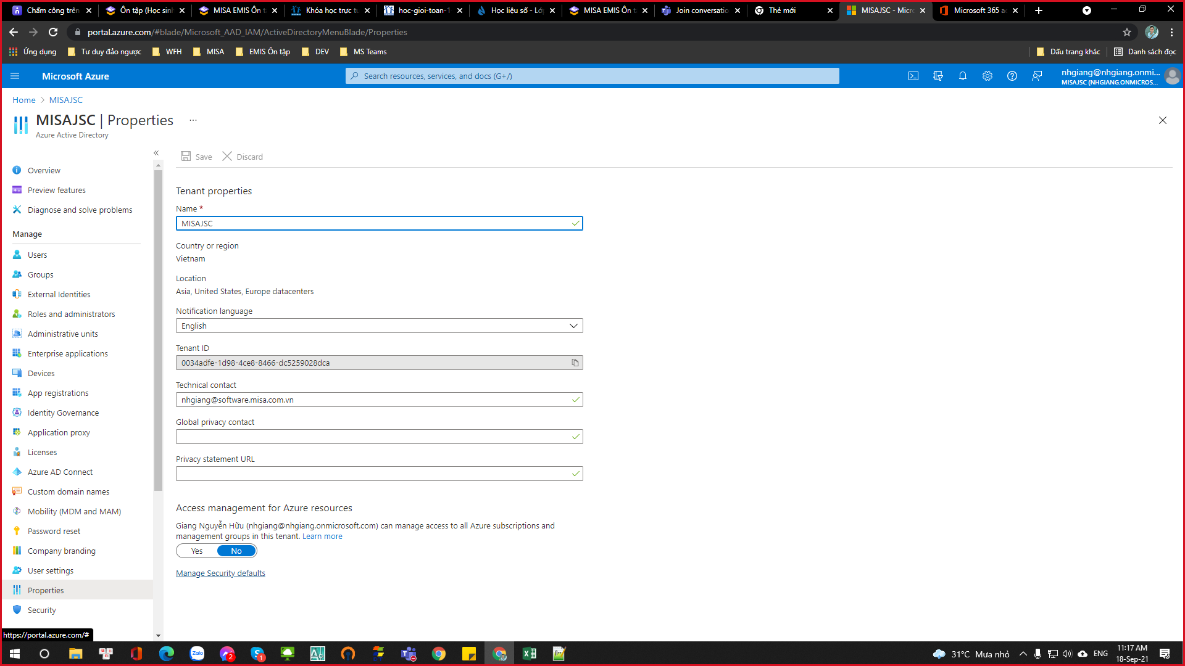Collapse the left navigation menu
This screenshot has height=666, width=1185.
pyautogui.click(x=156, y=153)
